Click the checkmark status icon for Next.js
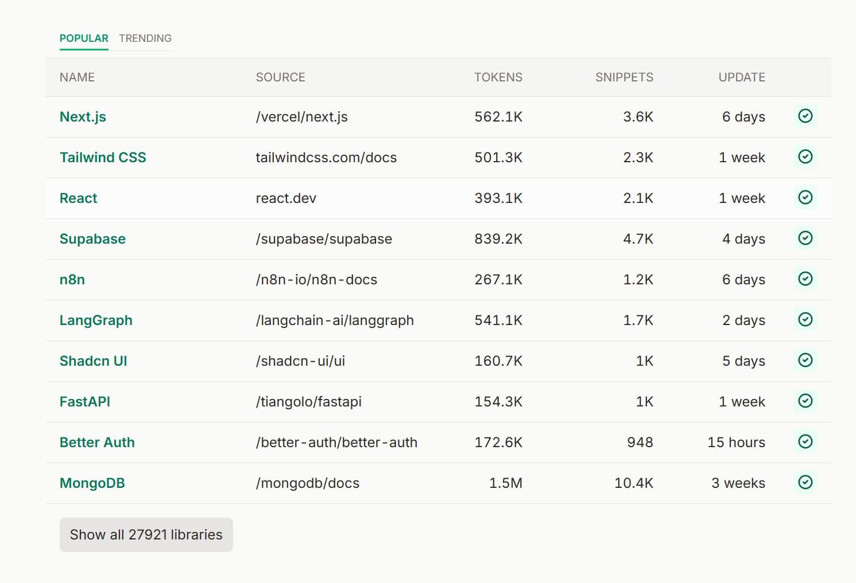The width and height of the screenshot is (856, 583). [805, 116]
